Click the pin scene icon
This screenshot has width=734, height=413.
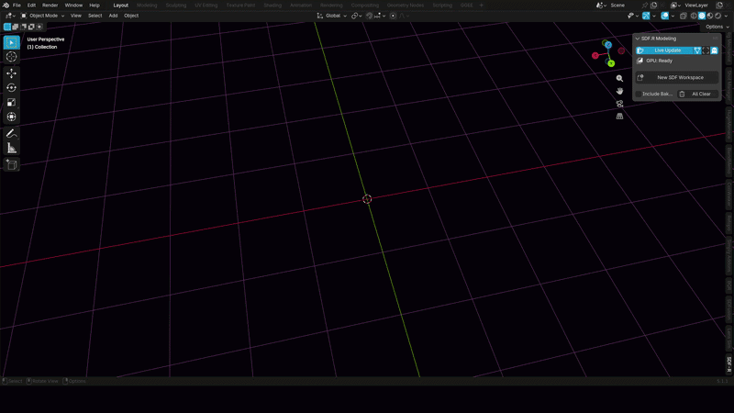pos(645,6)
